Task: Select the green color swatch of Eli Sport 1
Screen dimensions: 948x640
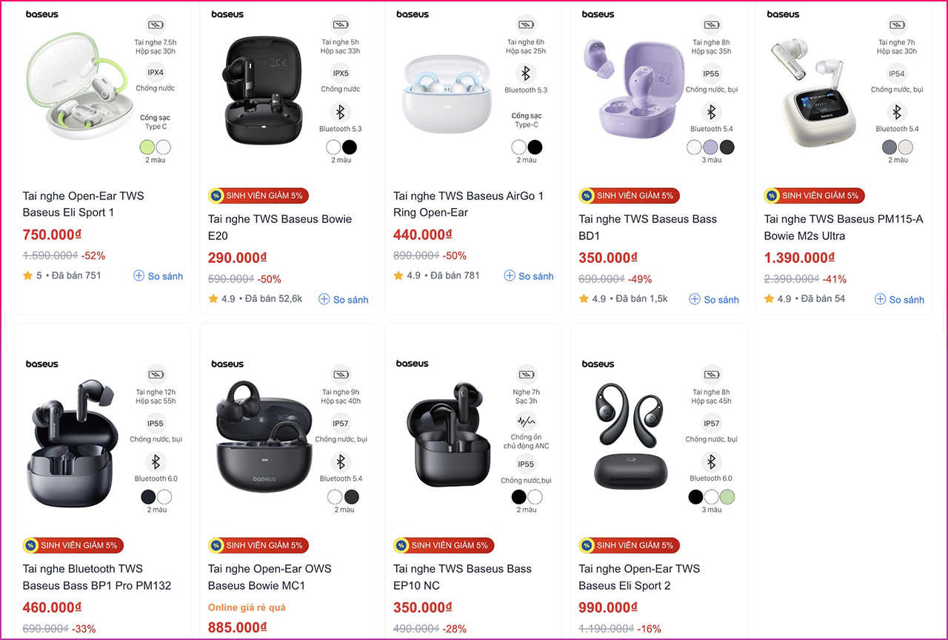Action: click(x=147, y=147)
